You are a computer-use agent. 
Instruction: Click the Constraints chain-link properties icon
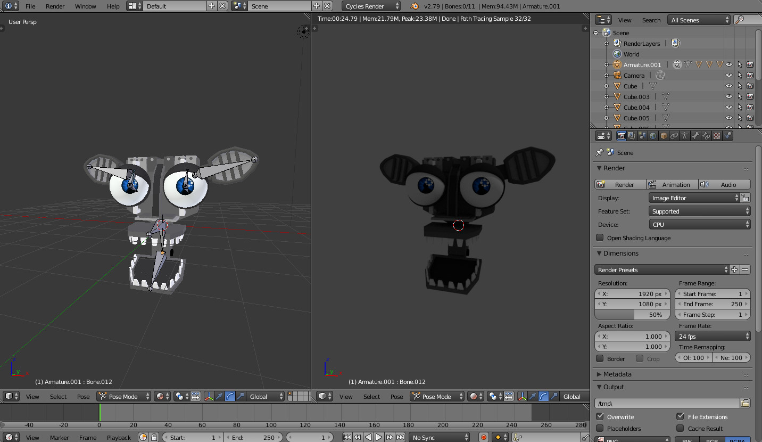(674, 136)
